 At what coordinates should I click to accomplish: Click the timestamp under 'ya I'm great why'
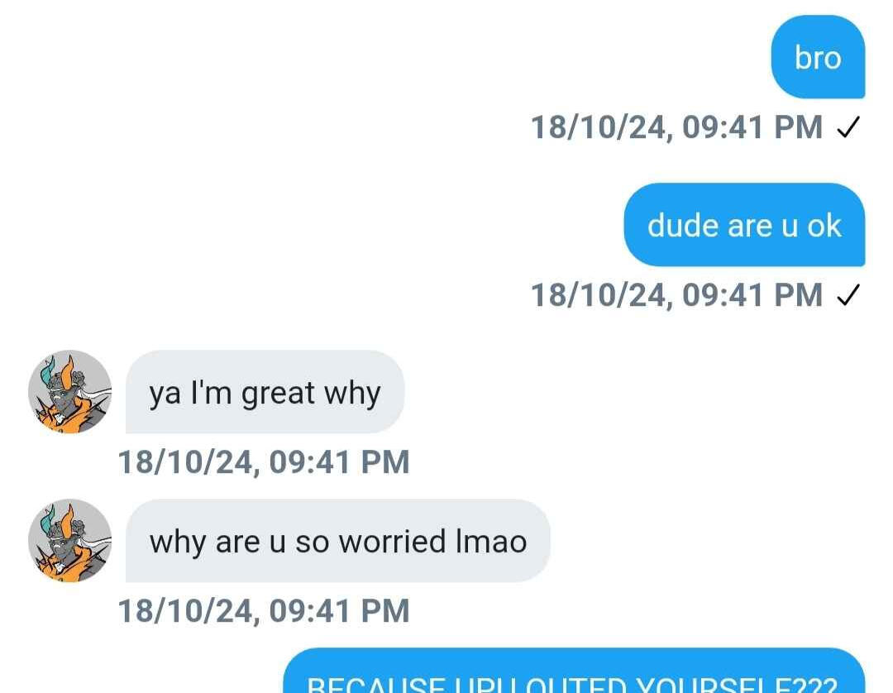click(x=264, y=461)
